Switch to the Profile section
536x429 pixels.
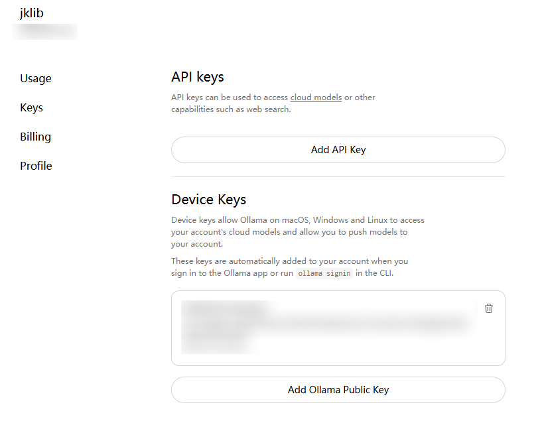pos(36,166)
